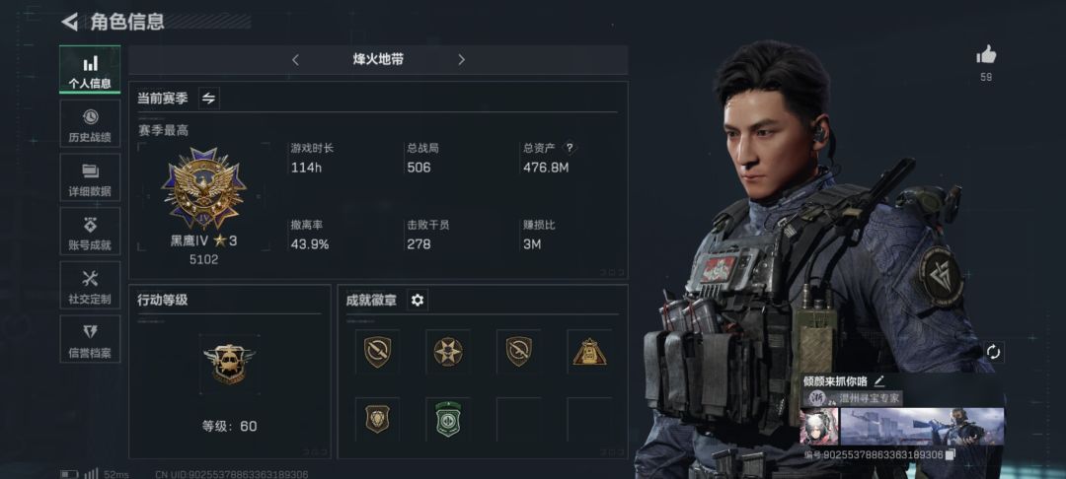Open total assets 总资产 help question mark

(570, 147)
